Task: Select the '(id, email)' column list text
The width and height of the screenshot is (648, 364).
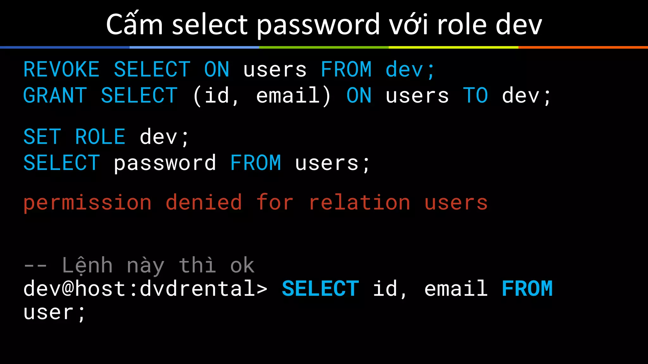Action: (262, 96)
